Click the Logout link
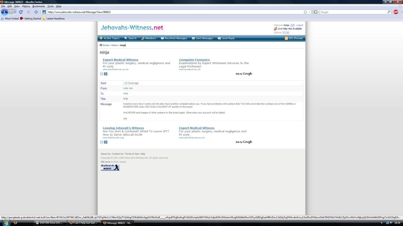The height and width of the screenshot is (226, 403). (299, 25)
